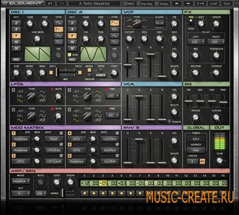Screen dimensions: 239x215
Task: Open Arp/Seq rate division dropdown
Action: (41, 193)
